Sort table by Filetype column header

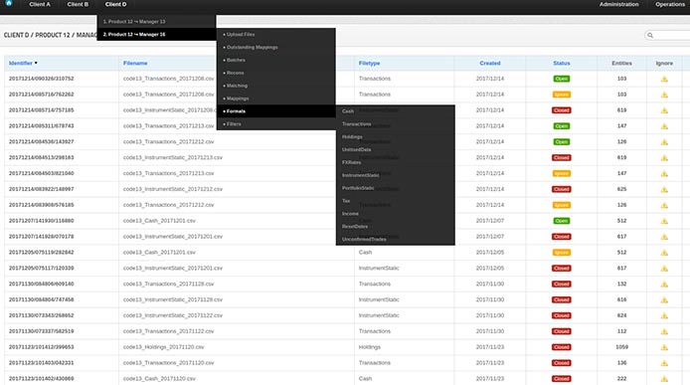pos(369,64)
